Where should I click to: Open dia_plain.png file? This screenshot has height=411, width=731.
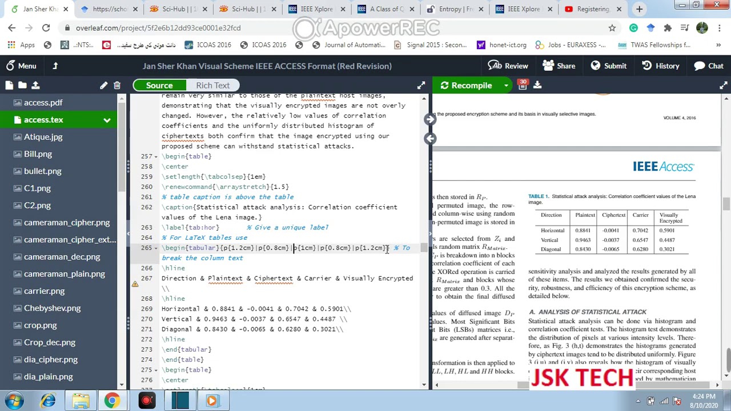tap(48, 377)
